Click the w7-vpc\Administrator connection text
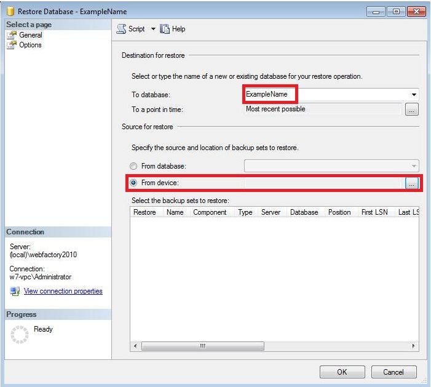 pos(41,277)
